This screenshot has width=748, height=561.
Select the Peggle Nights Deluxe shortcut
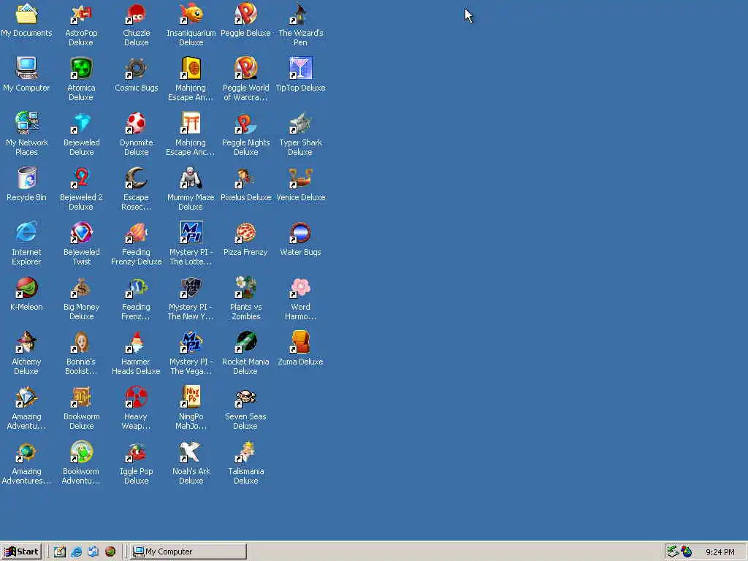245,134
